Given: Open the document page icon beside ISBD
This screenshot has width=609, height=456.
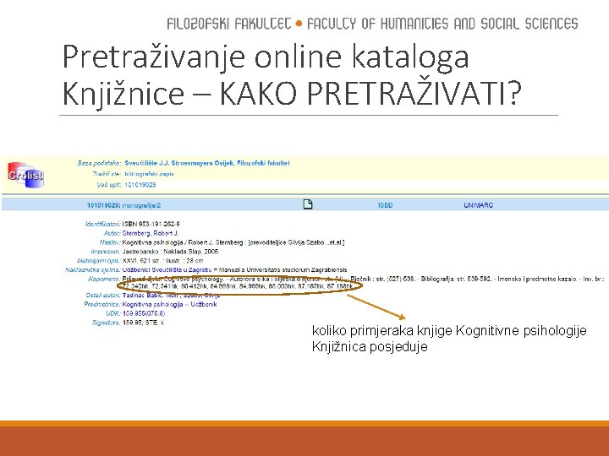Looking at the screenshot, I should pos(308,204).
